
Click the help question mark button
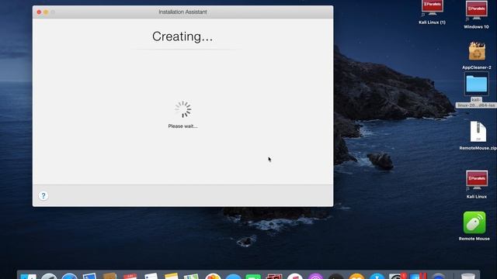(x=43, y=196)
